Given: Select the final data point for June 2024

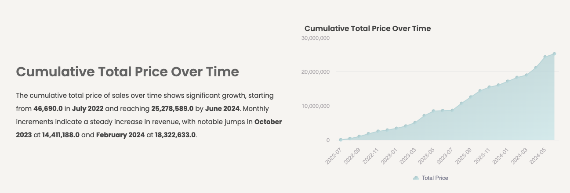Looking at the screenshot, I should point(554,54).
